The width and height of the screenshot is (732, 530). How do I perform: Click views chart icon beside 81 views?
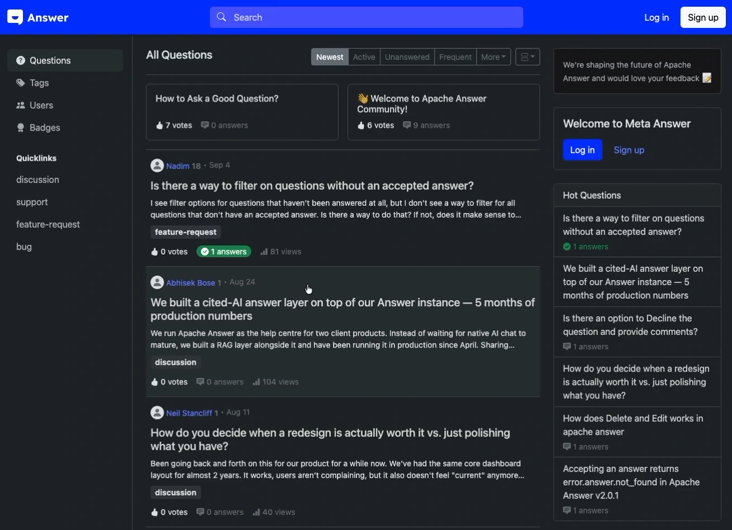click(x=264, y=252)
